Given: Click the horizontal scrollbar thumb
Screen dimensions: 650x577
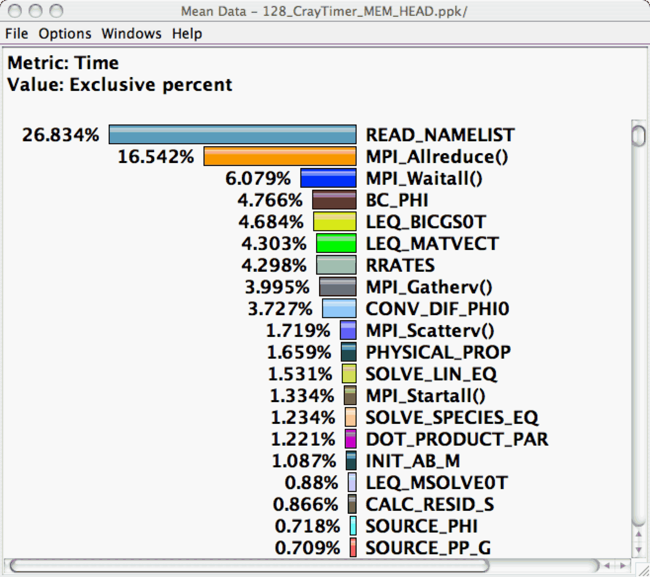Looking at the screenshot, I should 249,565.
